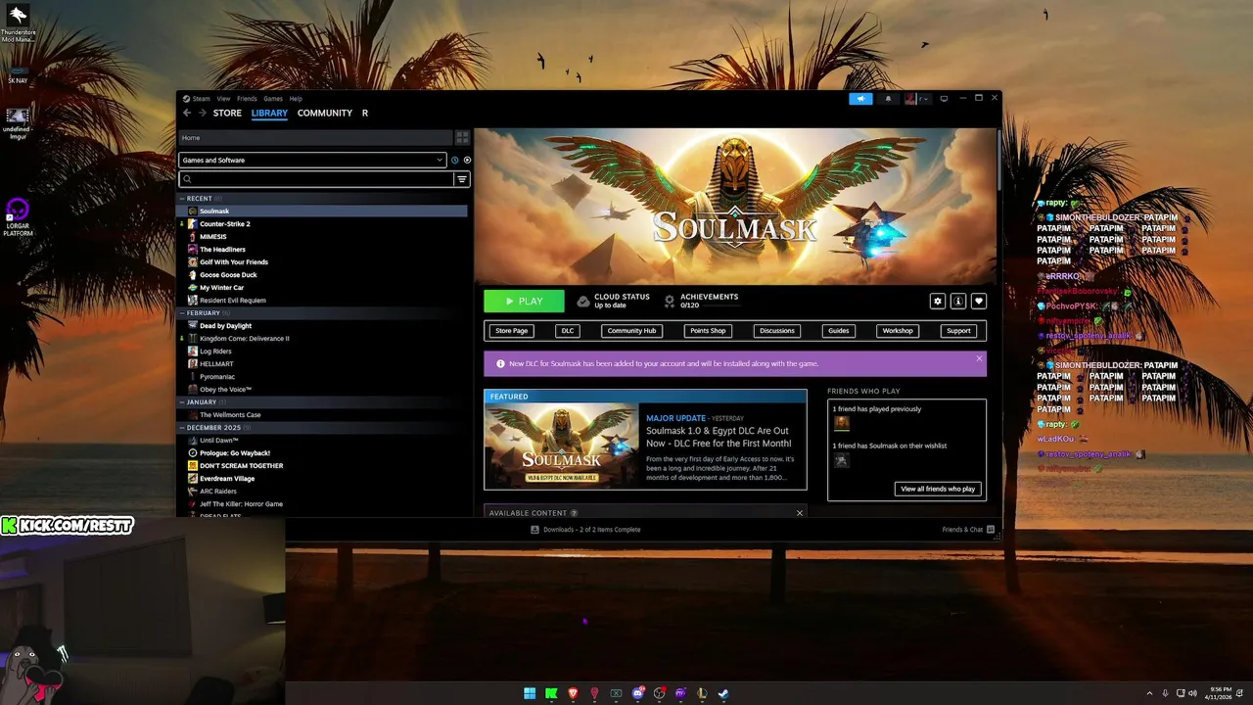Open Windows Start button in taskbar
This screenshot has width=1253, height=705.
point(530,693)
